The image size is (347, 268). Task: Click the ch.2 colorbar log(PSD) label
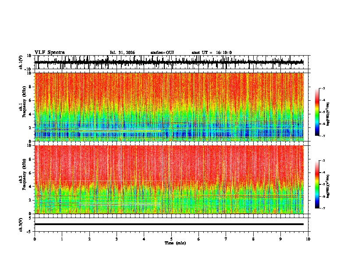tap(328, 186)
